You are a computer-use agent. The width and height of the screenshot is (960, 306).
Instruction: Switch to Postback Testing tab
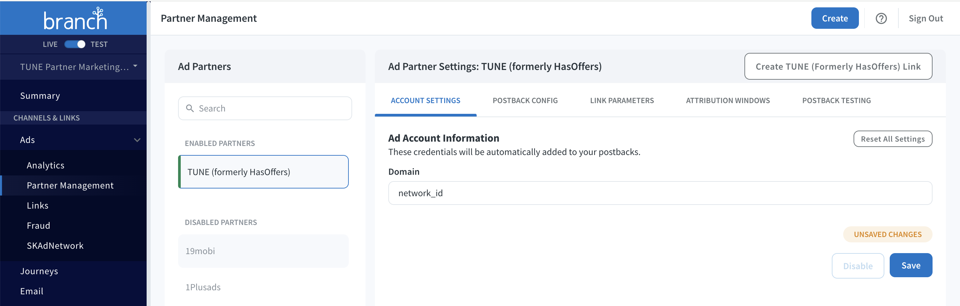pyautogui.click(x=836, y=101)
